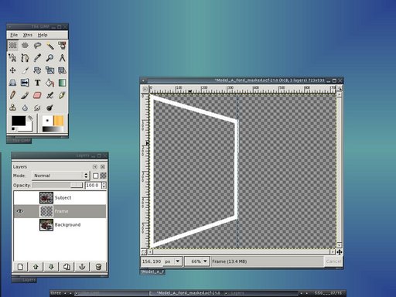Reset colors to default black and white

[x=13, y=128]
